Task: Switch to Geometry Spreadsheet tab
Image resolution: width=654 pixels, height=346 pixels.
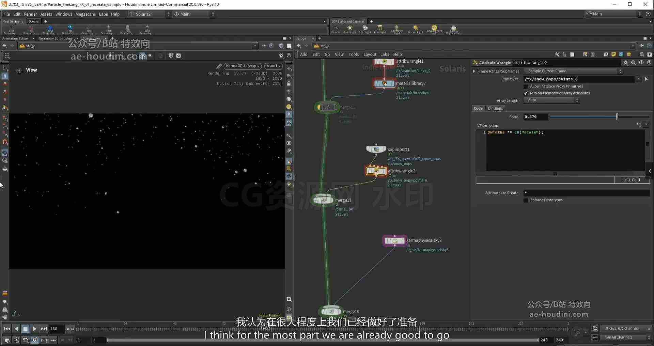Action: click(x=56, y=38)
